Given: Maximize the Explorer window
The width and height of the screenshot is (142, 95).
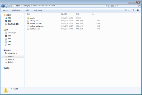Looking at the screenshot, I should pos(134,3).
